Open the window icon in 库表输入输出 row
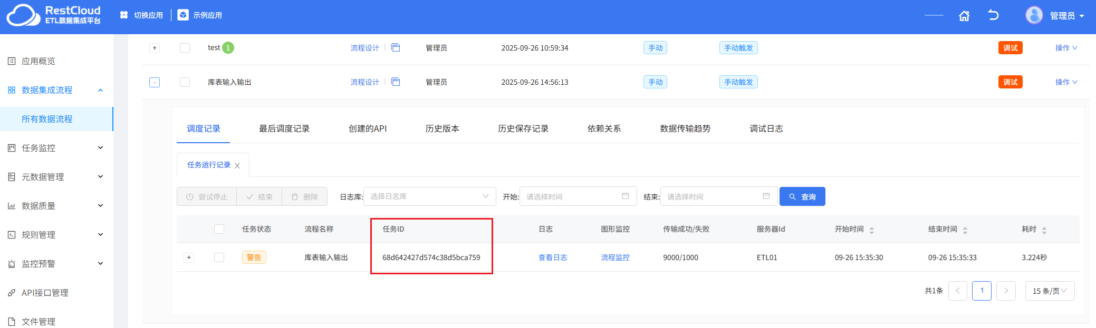This screenshot has width=1096, height=328. tap(396, 82)
